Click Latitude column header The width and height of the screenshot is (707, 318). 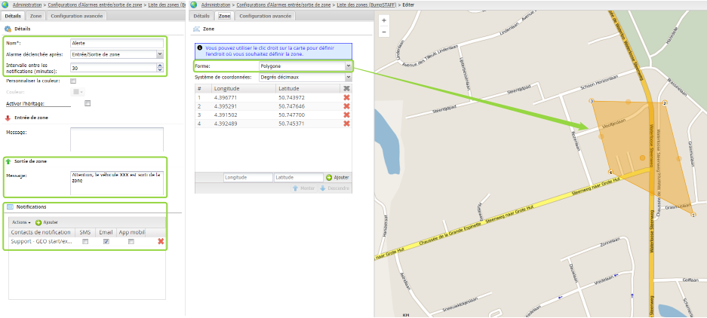pos(309,89)
